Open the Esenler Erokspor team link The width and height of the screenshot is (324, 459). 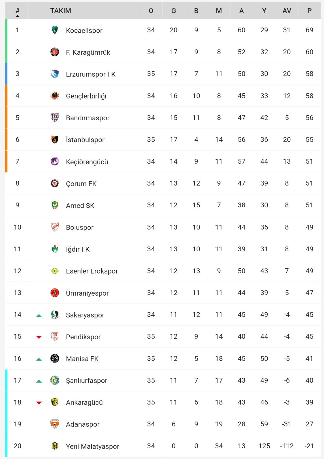tap(92, 271)
